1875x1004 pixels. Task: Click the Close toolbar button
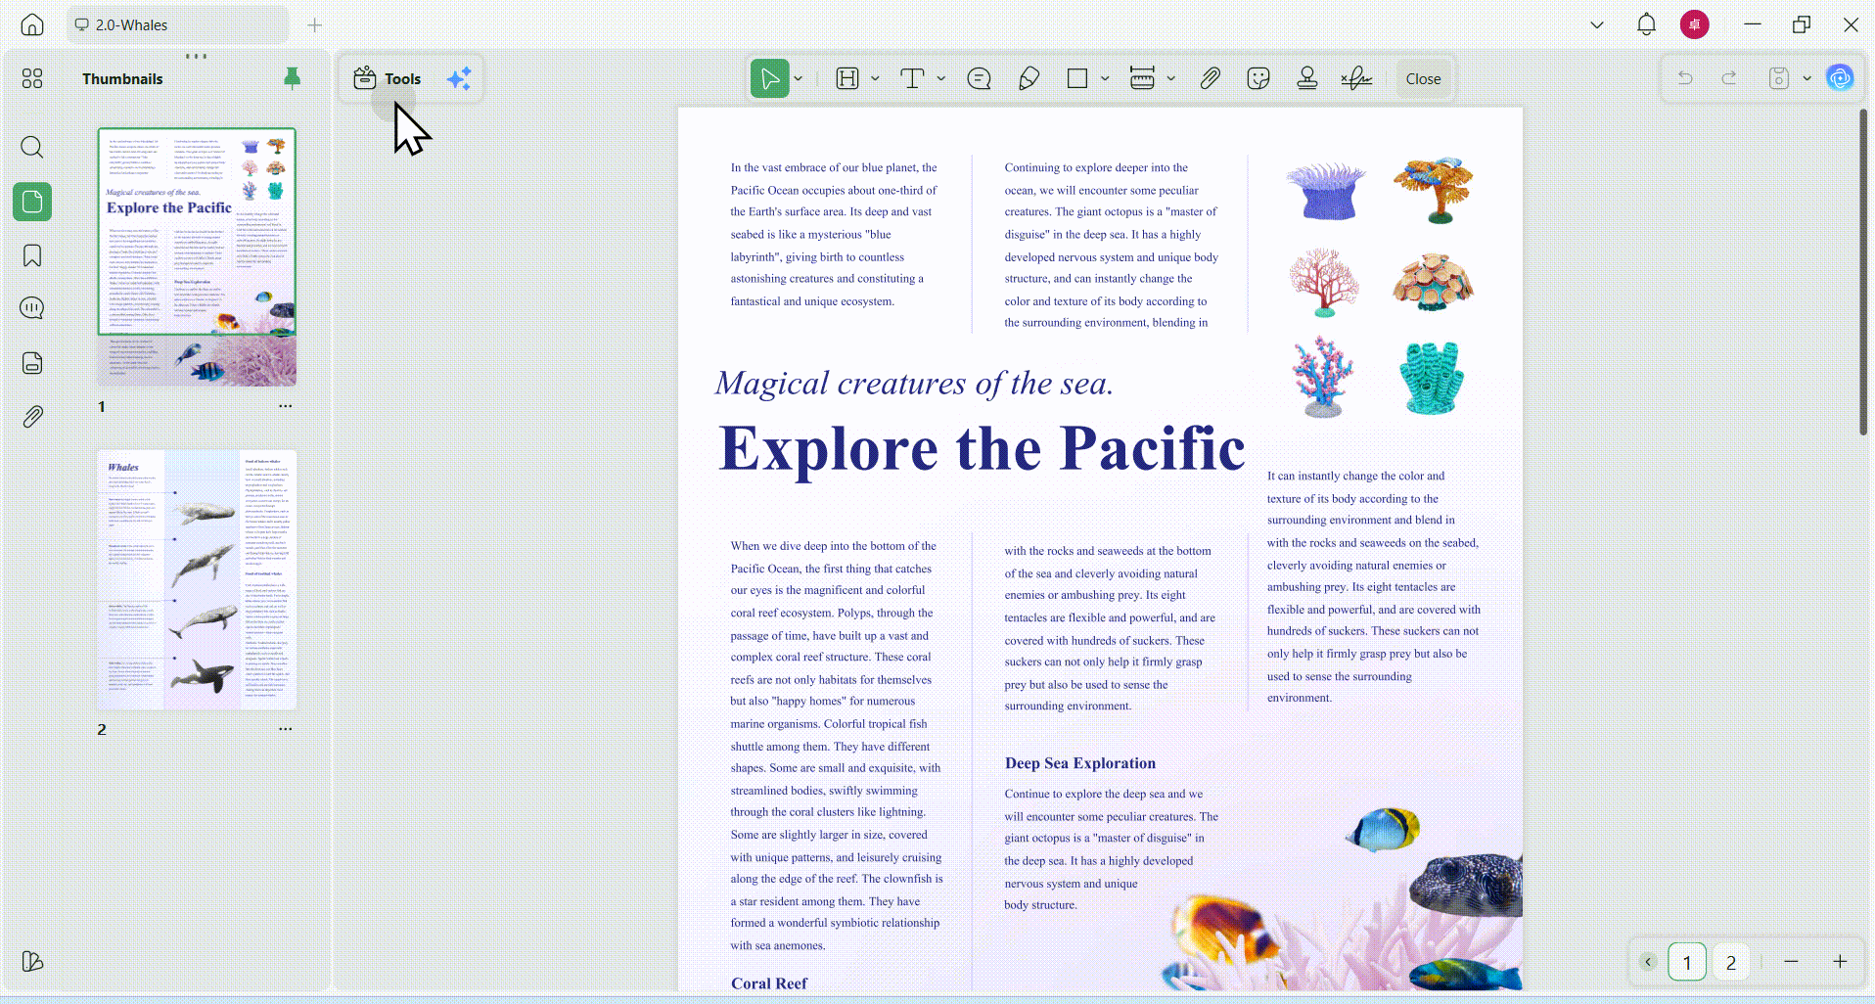point(1423,78)
